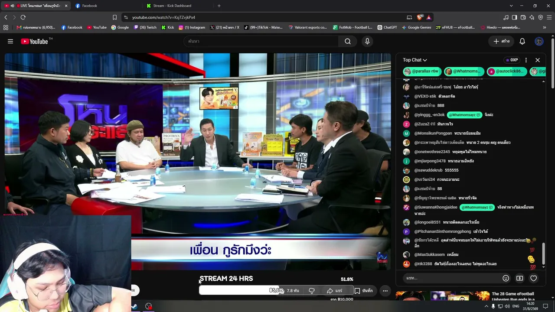Open YouTube notifications bell

(x=522, y=41)
